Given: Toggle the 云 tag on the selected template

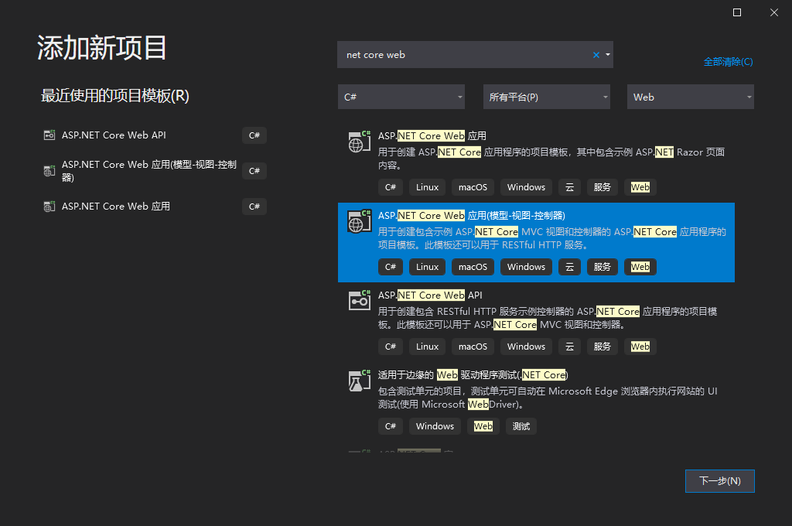Looking at the screenshot, I should [x=569, y=266].
